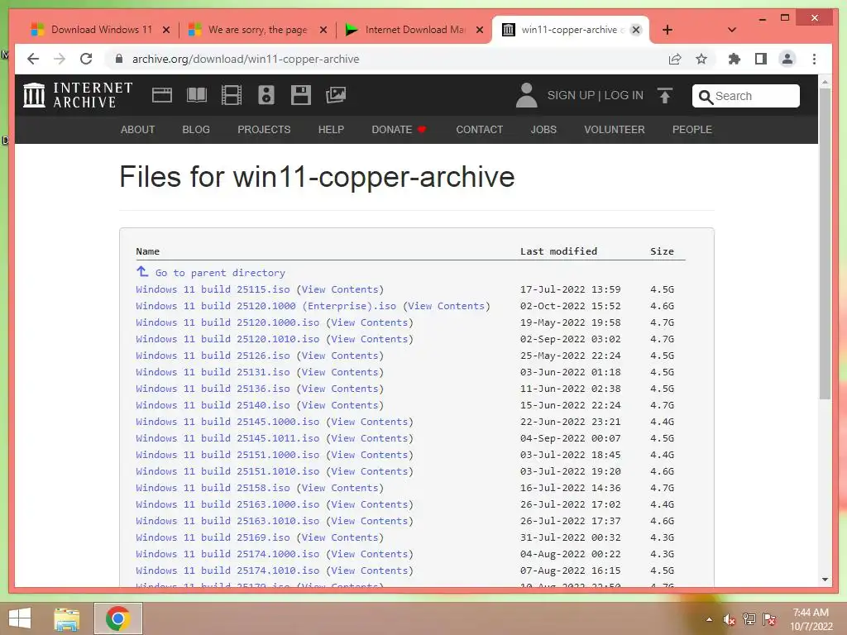The width and height of the screenshot is (847, 635).
Task: Click the scrollbar down arrow
Action: click(x=825, y=580)
